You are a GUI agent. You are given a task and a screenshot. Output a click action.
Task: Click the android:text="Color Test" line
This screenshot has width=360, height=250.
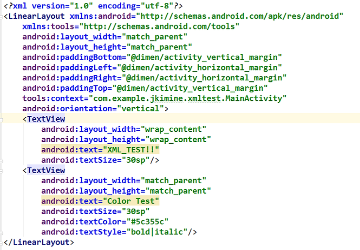pyautogui.click(x=100, y=201)
